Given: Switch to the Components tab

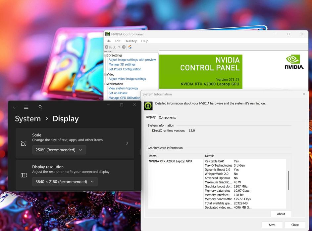Looking at the screenshot, I should pos(167,118).
